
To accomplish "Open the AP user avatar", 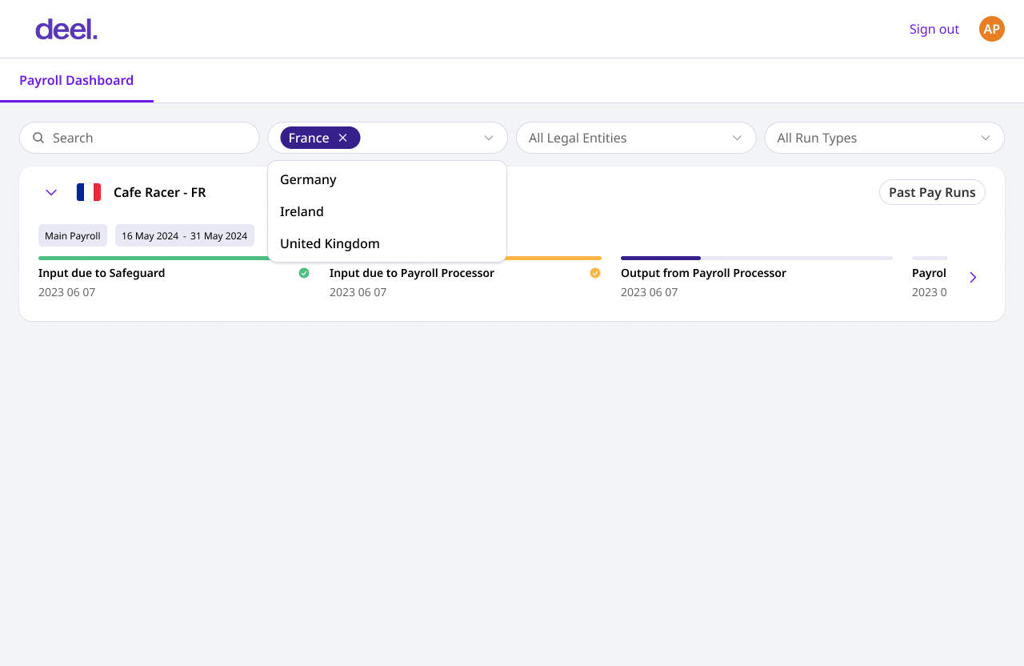I will coord(992,29).
